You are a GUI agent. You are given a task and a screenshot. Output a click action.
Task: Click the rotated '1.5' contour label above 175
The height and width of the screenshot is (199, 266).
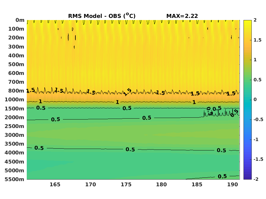coord(127,92)
